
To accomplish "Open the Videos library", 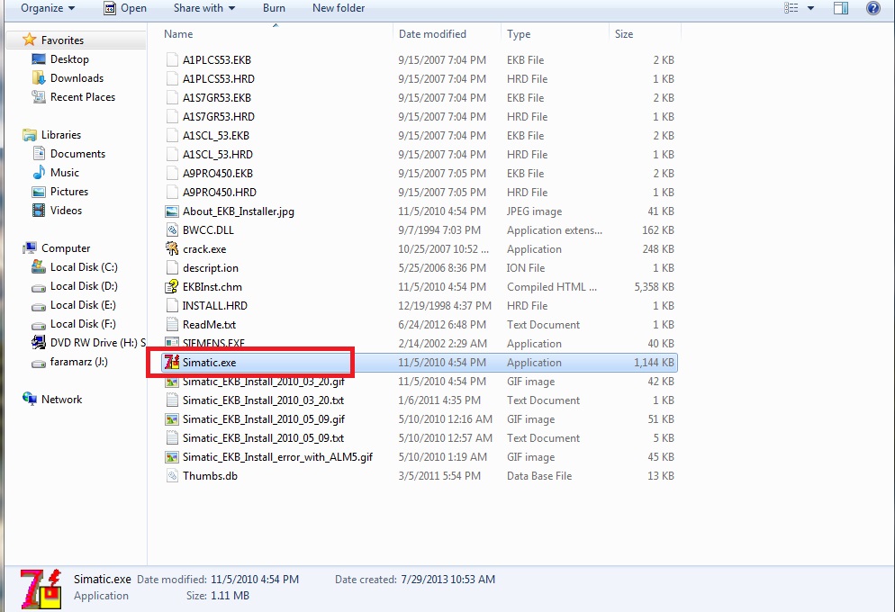I will [x=66, y=210].
